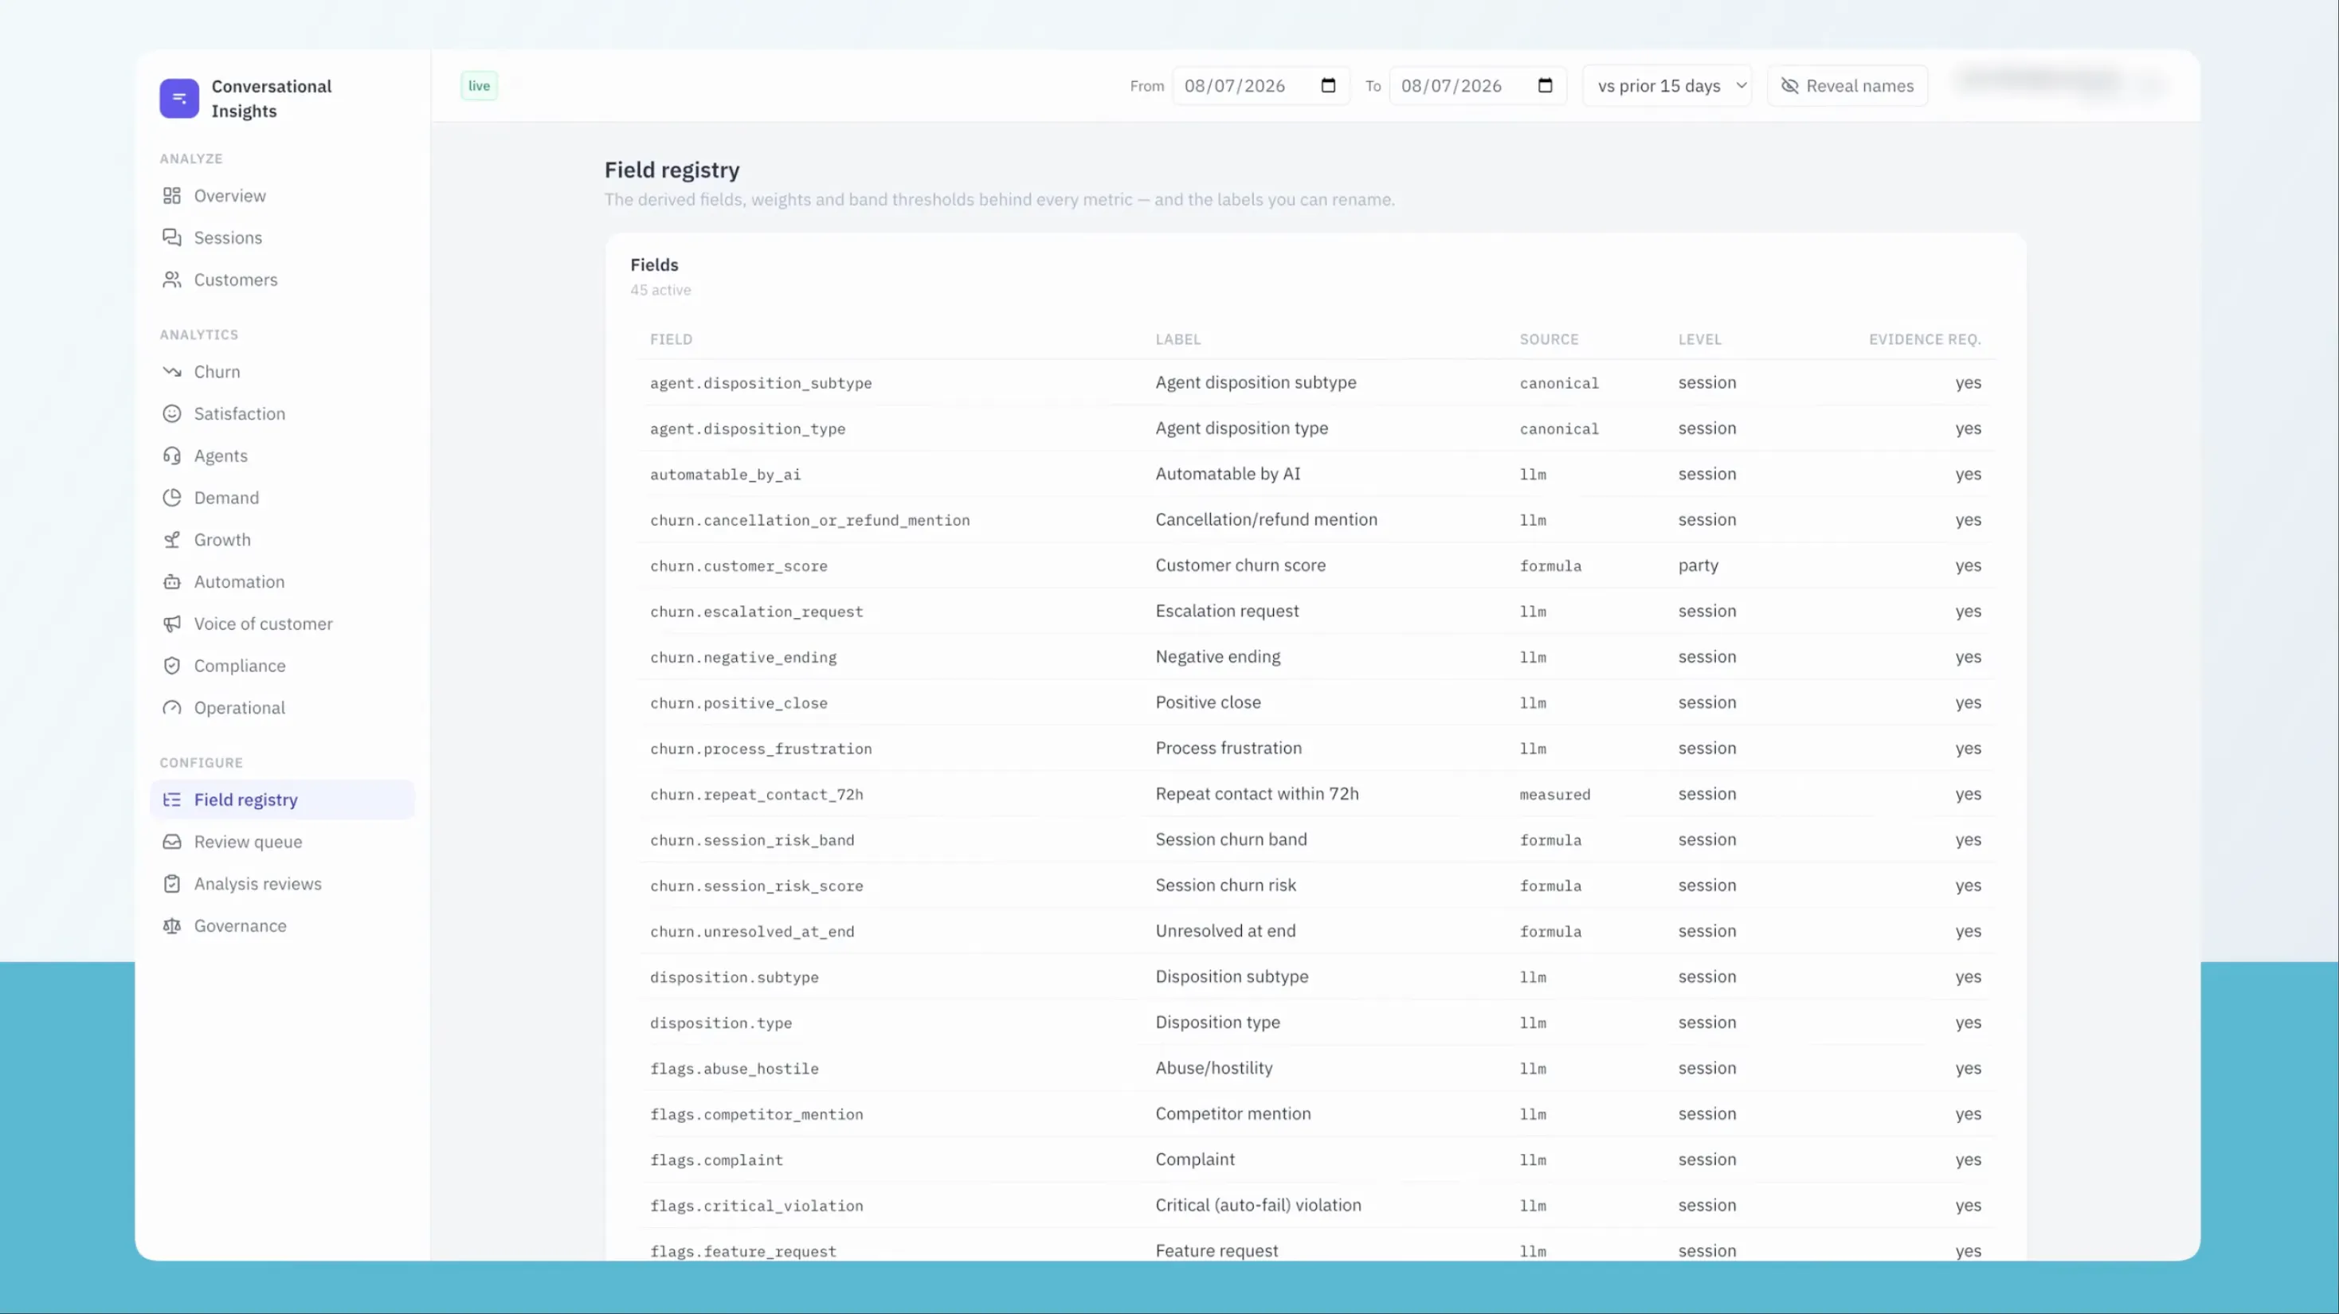Click the Automation robot icon

171,581
